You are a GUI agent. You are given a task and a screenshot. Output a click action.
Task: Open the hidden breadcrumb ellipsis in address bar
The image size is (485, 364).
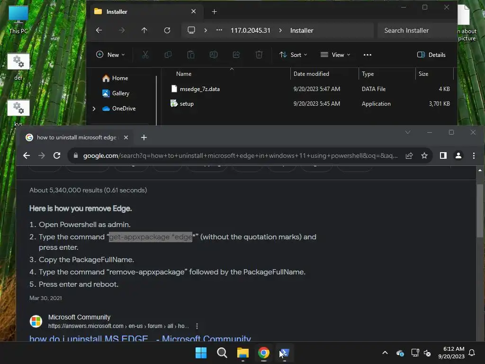click(219, 30)
